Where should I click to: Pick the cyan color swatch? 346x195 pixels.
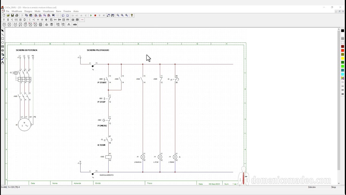click(x=342, y=74)
